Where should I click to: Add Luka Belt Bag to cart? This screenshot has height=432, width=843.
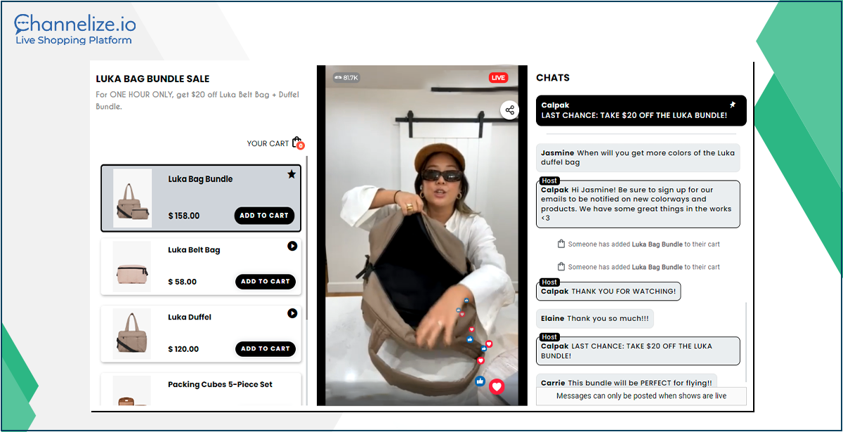(266, 282)
